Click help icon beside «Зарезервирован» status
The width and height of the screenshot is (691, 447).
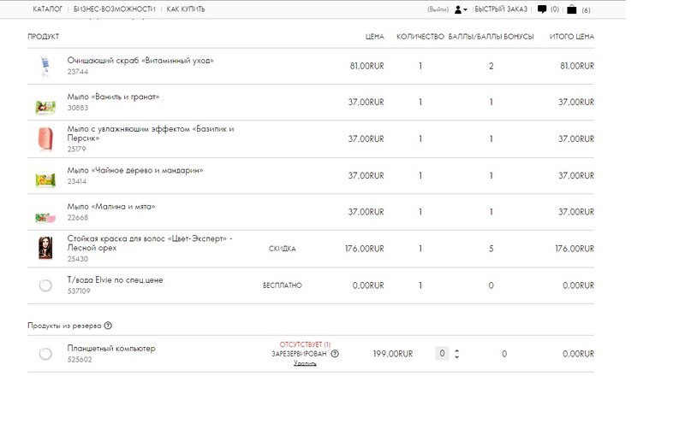tap(335, 354)
